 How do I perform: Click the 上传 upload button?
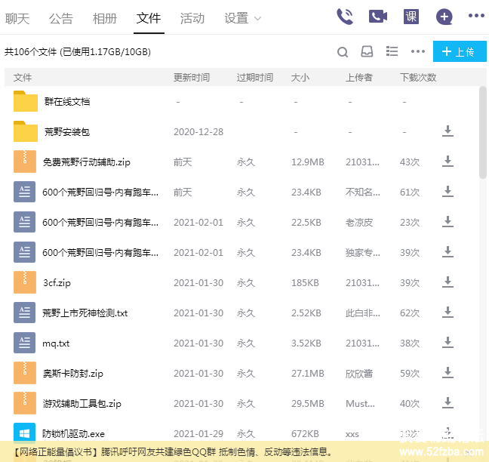click(460, 52)
